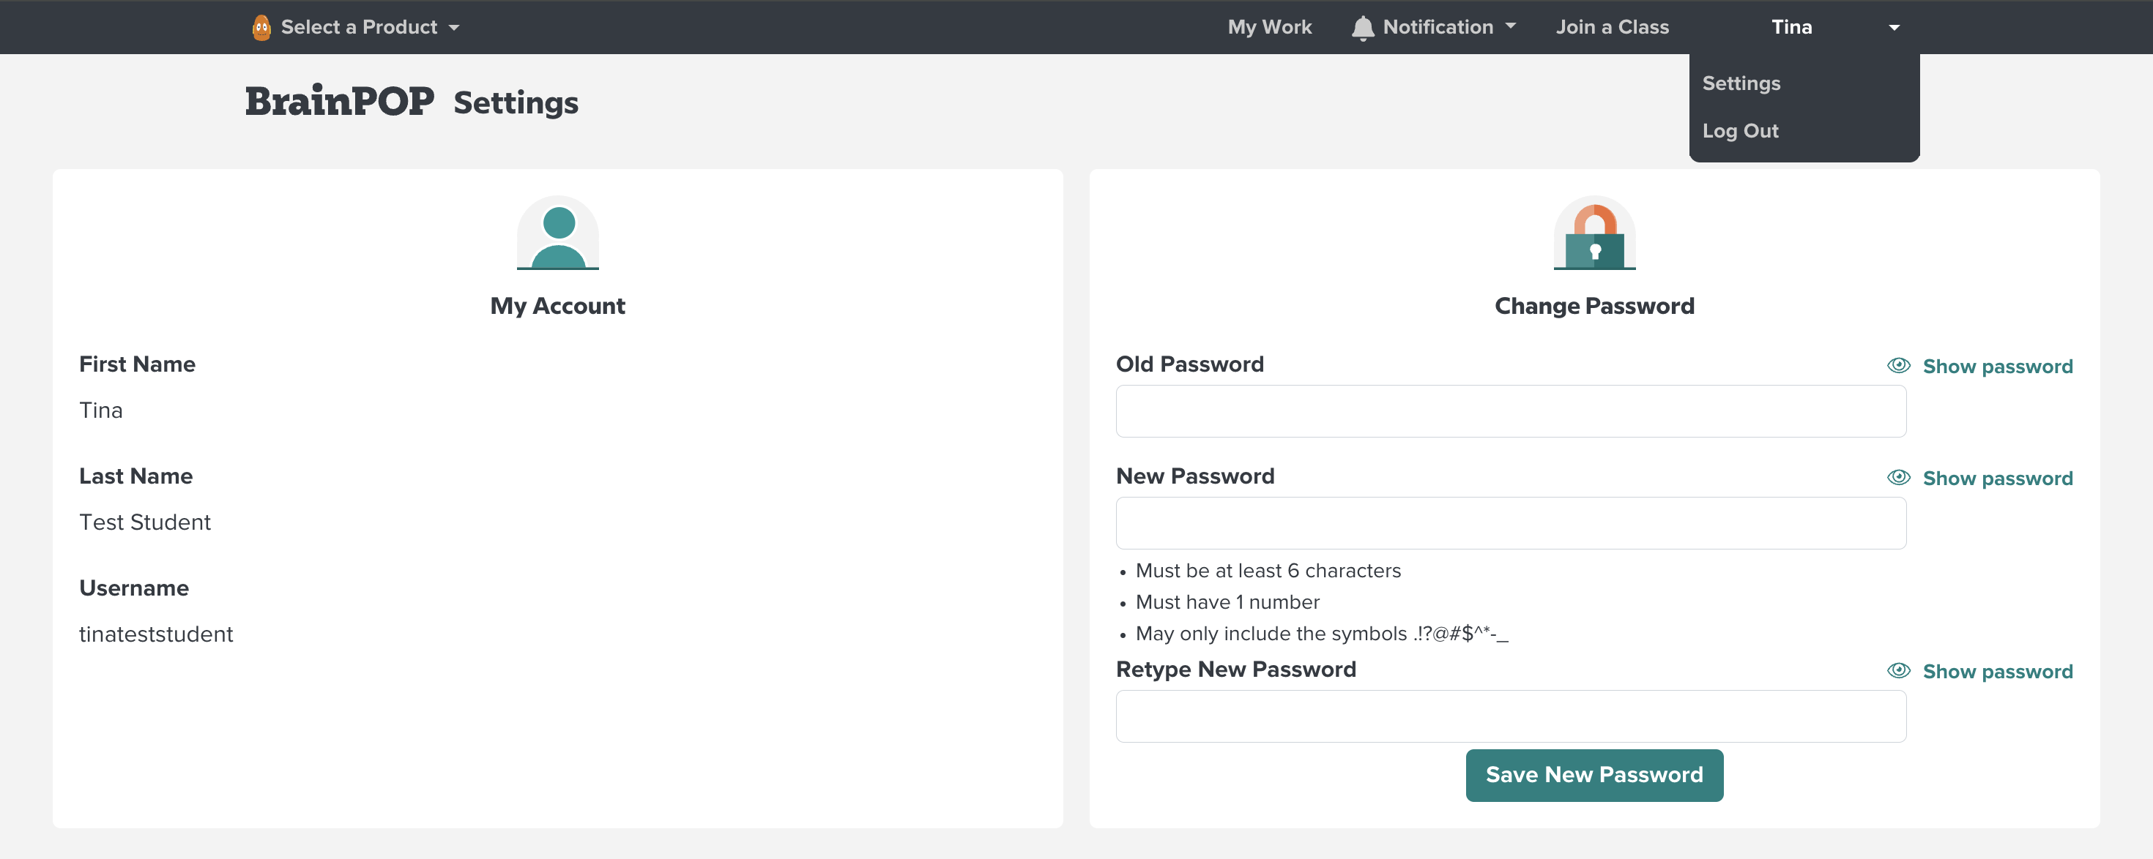Toggle Show password for New Password
Image resolution: width=2153 pixels, height=859 pixels.
click(1979, 478)
